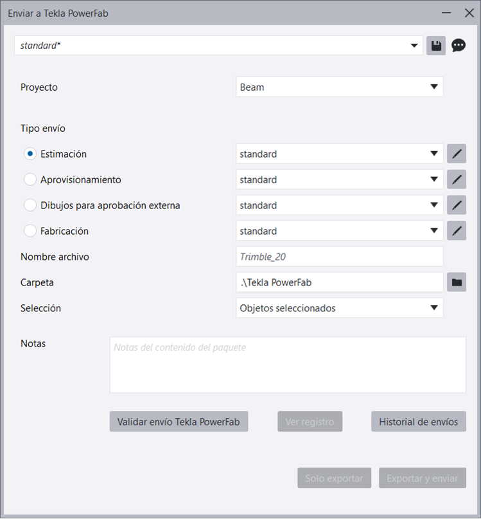
Task: Click the pencil edit icon beside Fabricación
Action: (x=457, y=231)
